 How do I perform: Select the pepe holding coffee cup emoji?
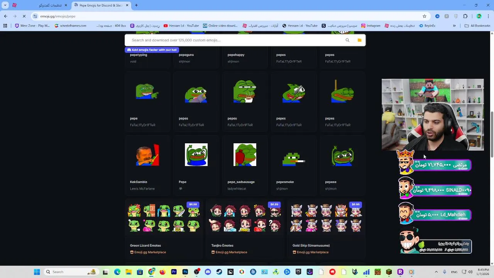click(x=245, y=92)
